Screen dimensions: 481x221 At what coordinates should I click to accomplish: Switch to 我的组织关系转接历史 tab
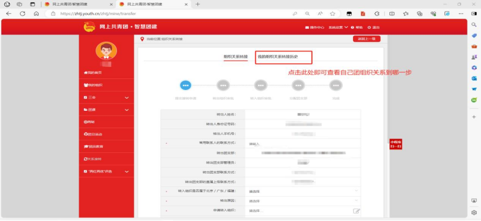278,57
